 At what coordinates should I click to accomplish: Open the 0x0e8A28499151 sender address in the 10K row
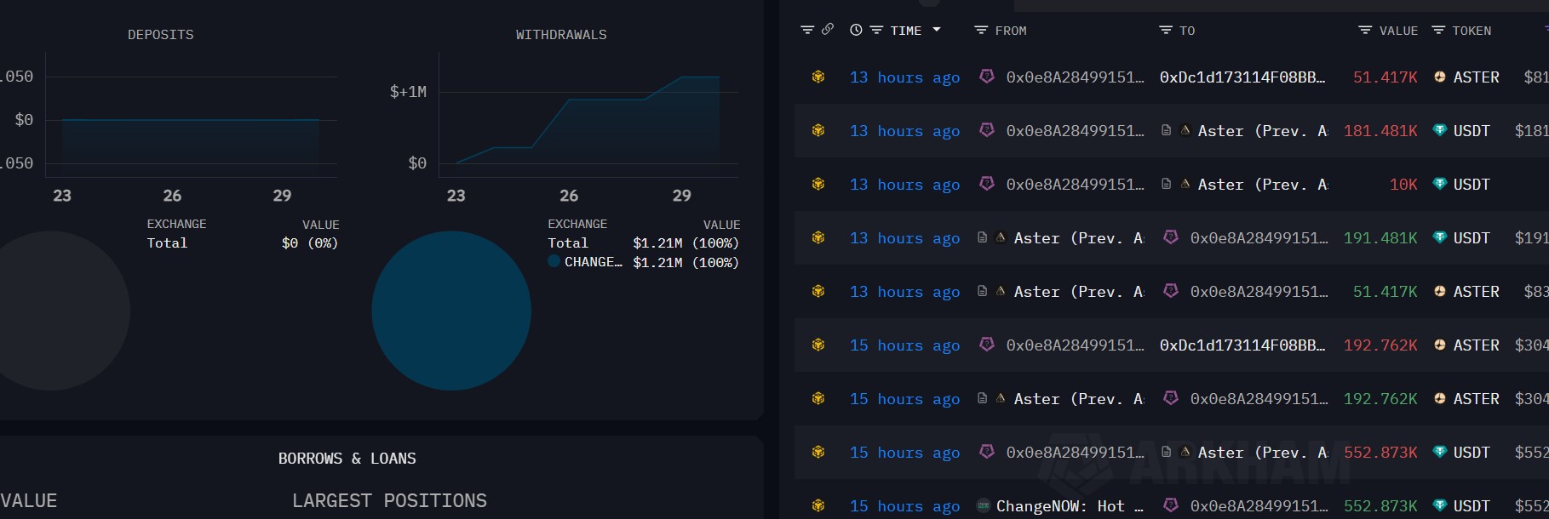click(x=1075, y=185)
